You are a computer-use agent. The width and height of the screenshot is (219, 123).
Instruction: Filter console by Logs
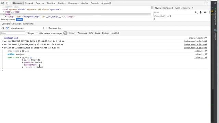[97, 33]
